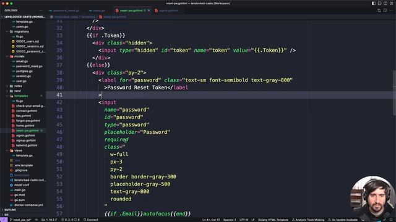This screenshot has height=222, width=396.
Task: Open forgot-pw.gohtml template
Action: [28, 121]
